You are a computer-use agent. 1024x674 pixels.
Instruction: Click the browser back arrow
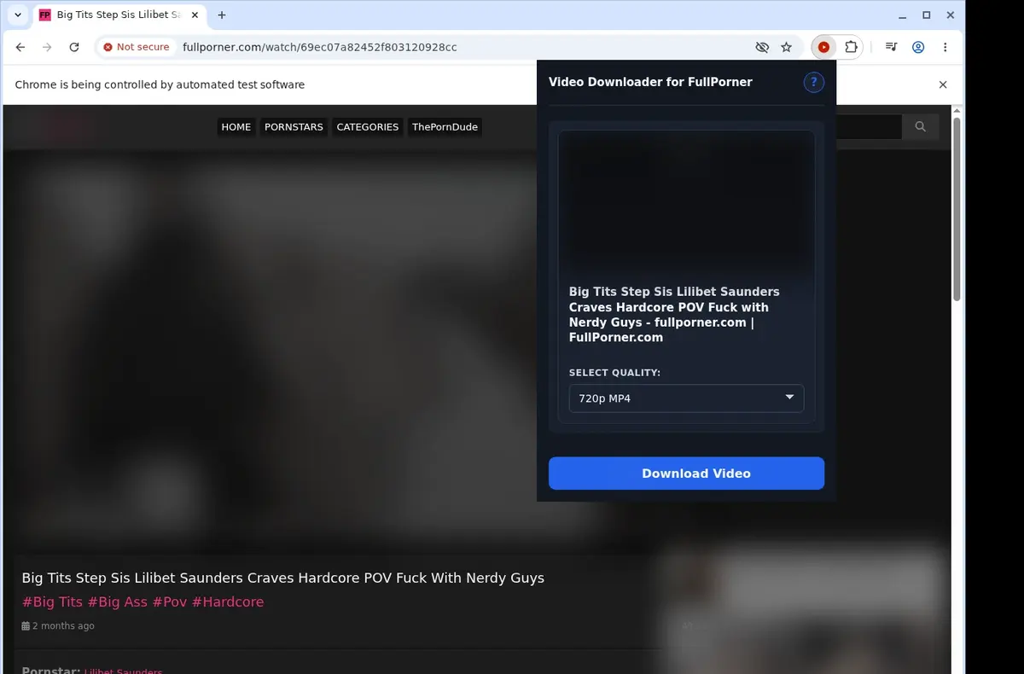(20, 47)
